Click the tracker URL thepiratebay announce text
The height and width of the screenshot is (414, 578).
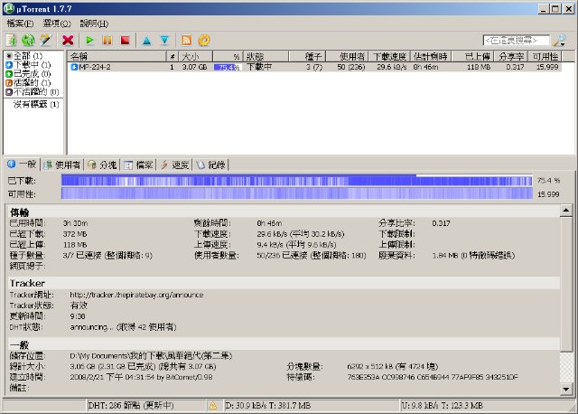coord(136,295)
